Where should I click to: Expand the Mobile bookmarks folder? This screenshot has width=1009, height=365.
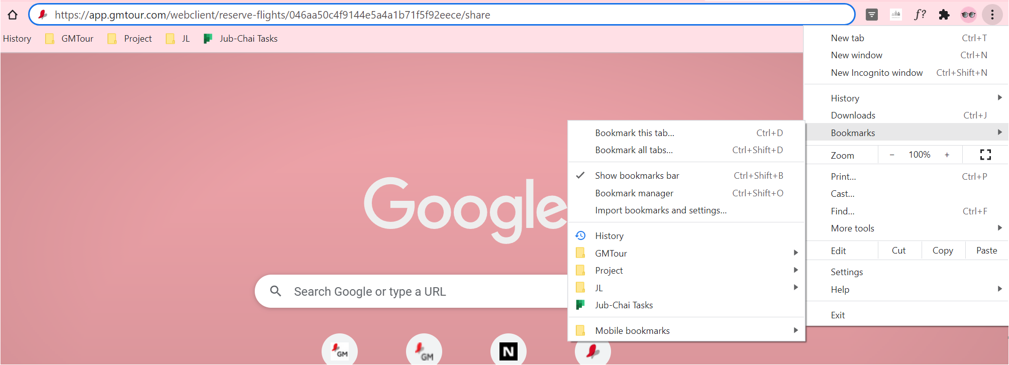686,330
